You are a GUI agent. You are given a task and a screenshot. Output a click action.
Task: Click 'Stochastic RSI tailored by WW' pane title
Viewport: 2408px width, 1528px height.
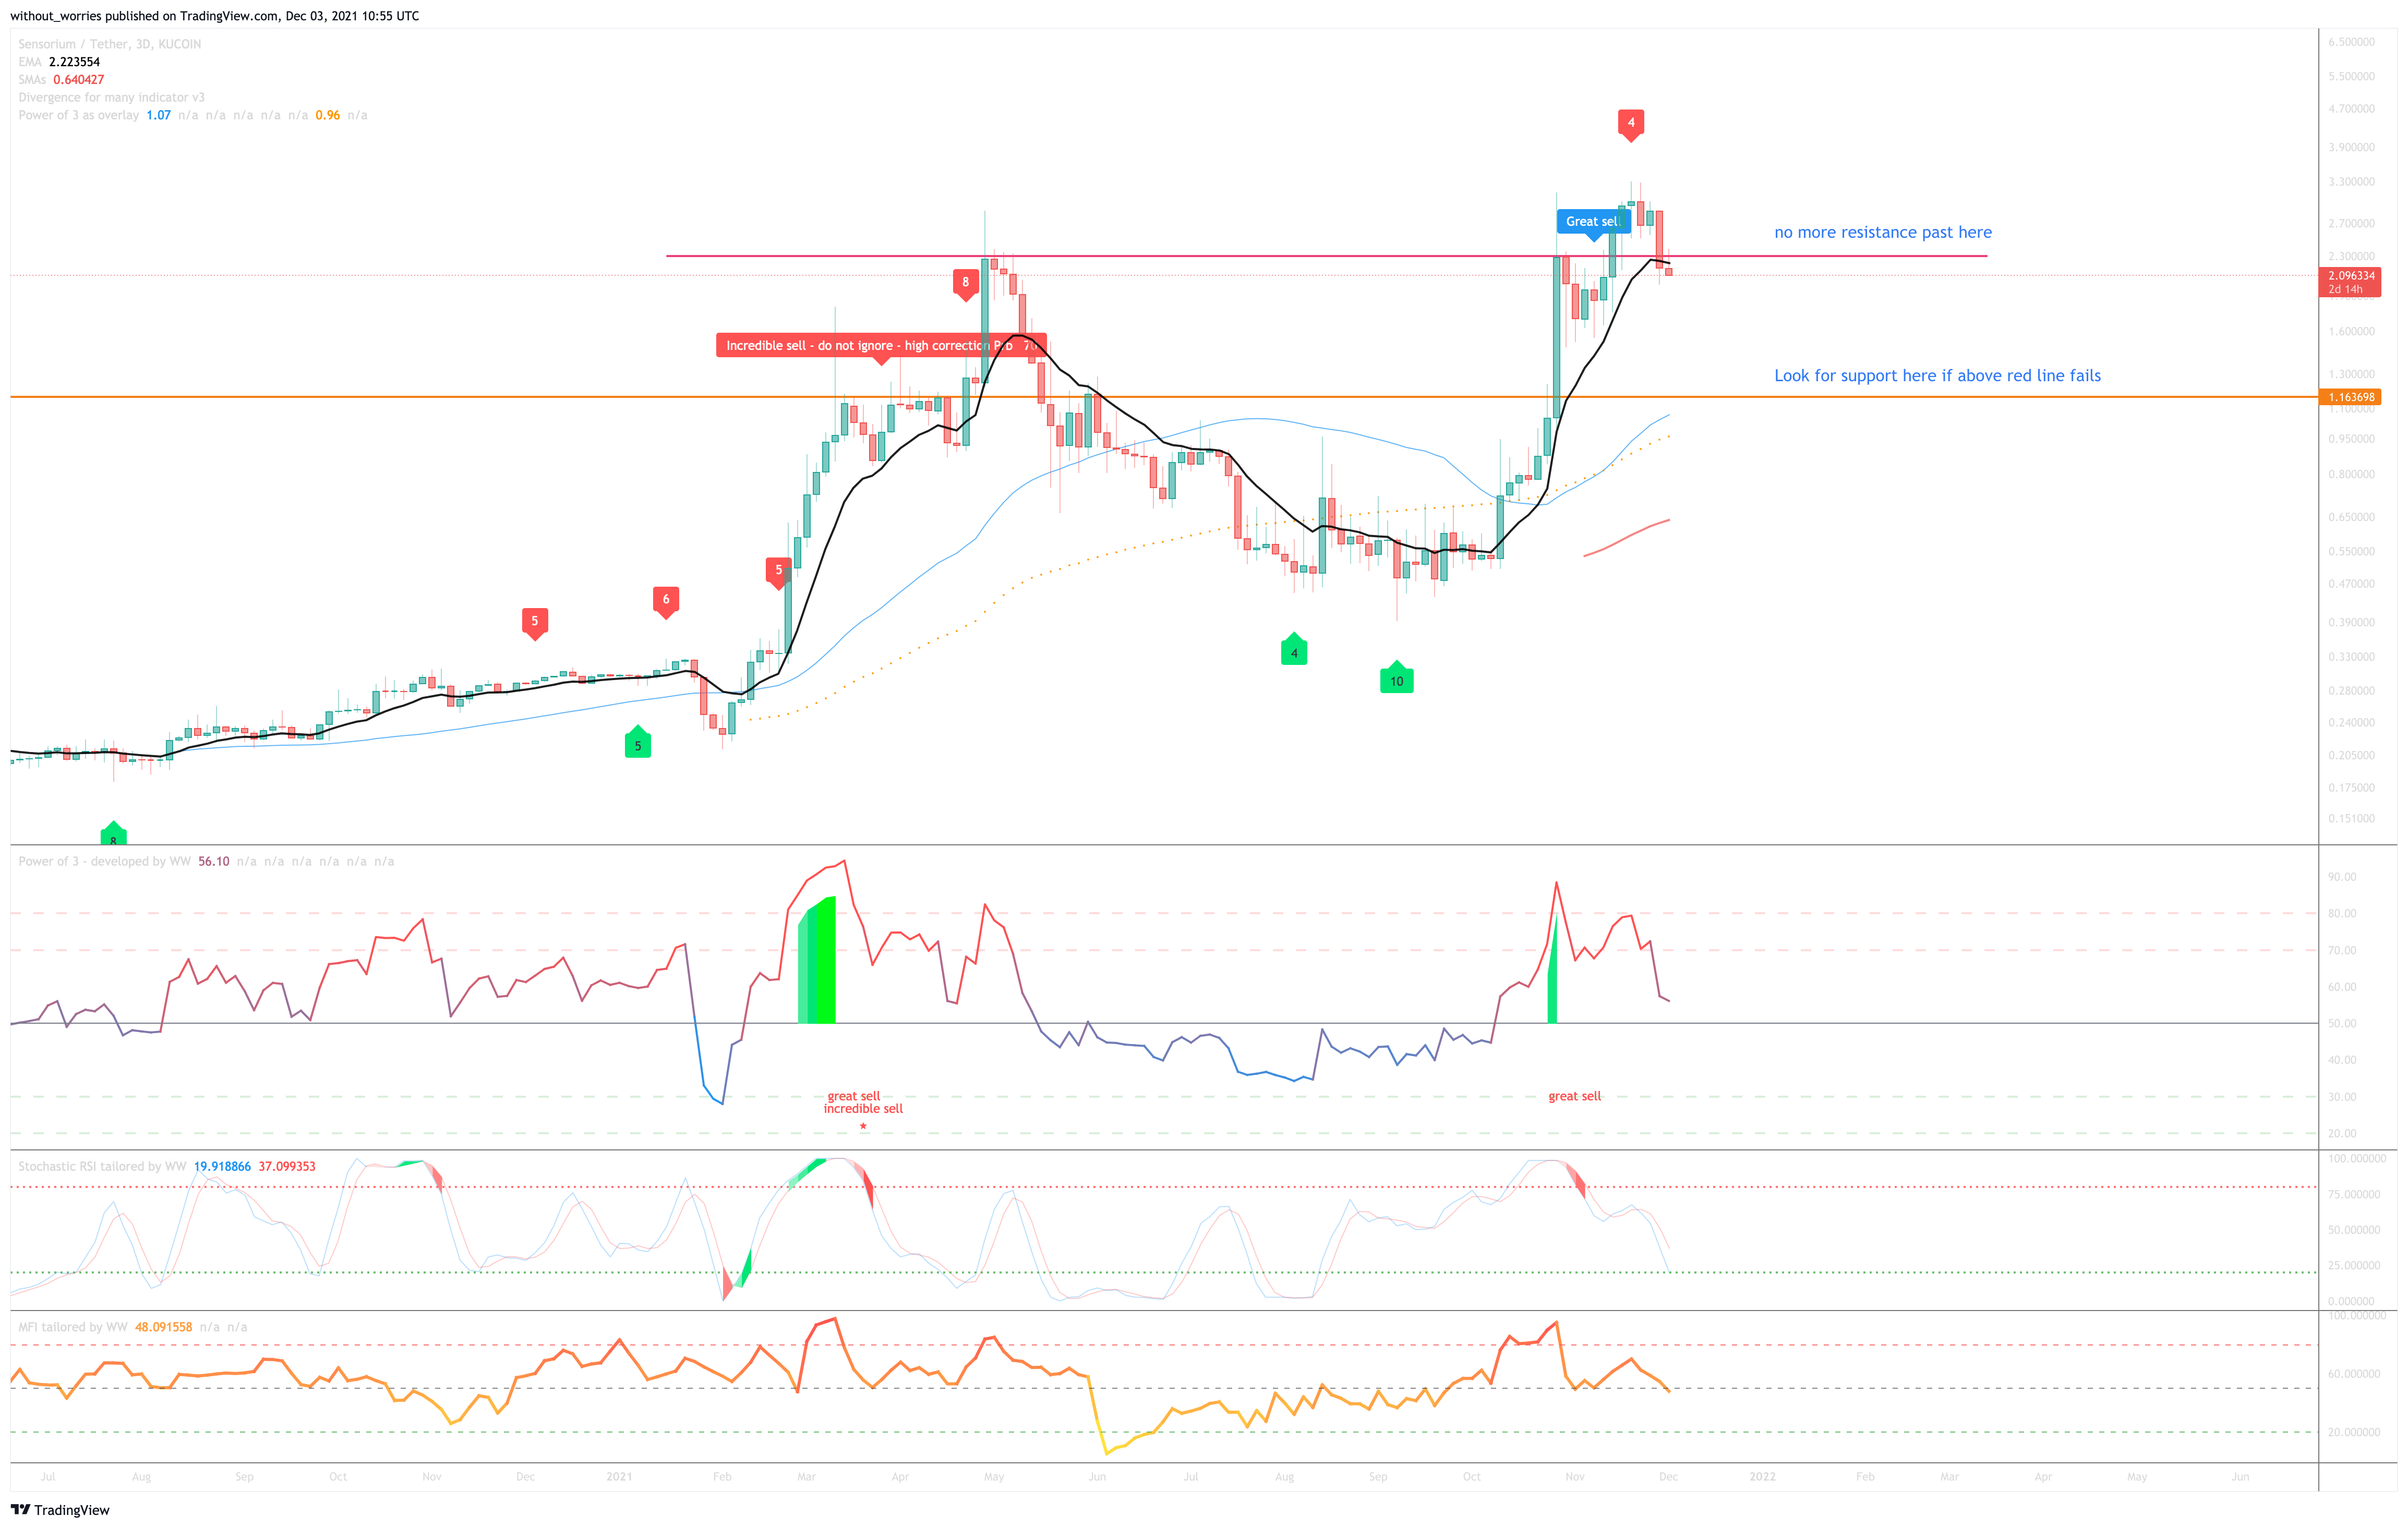click(x=102, y=1167)
